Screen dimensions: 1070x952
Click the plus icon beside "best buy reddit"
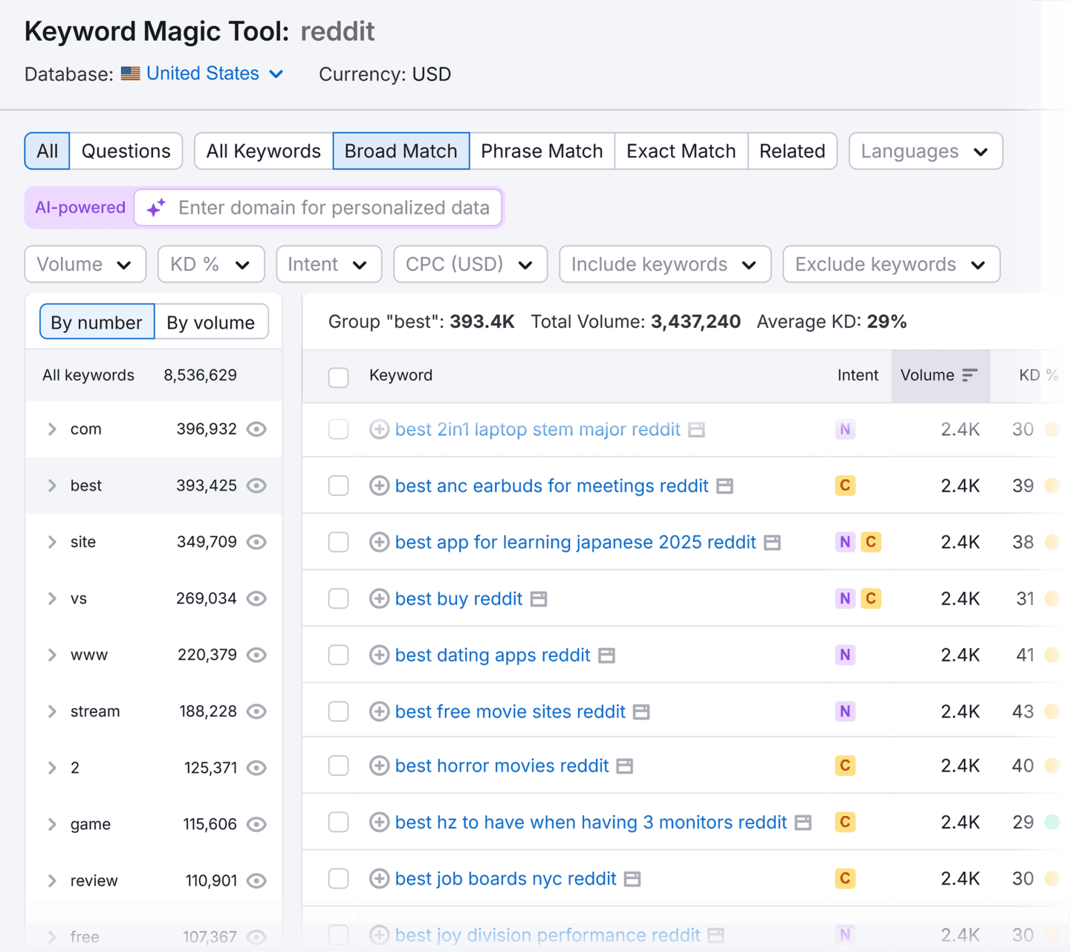(x=379, y=598)
